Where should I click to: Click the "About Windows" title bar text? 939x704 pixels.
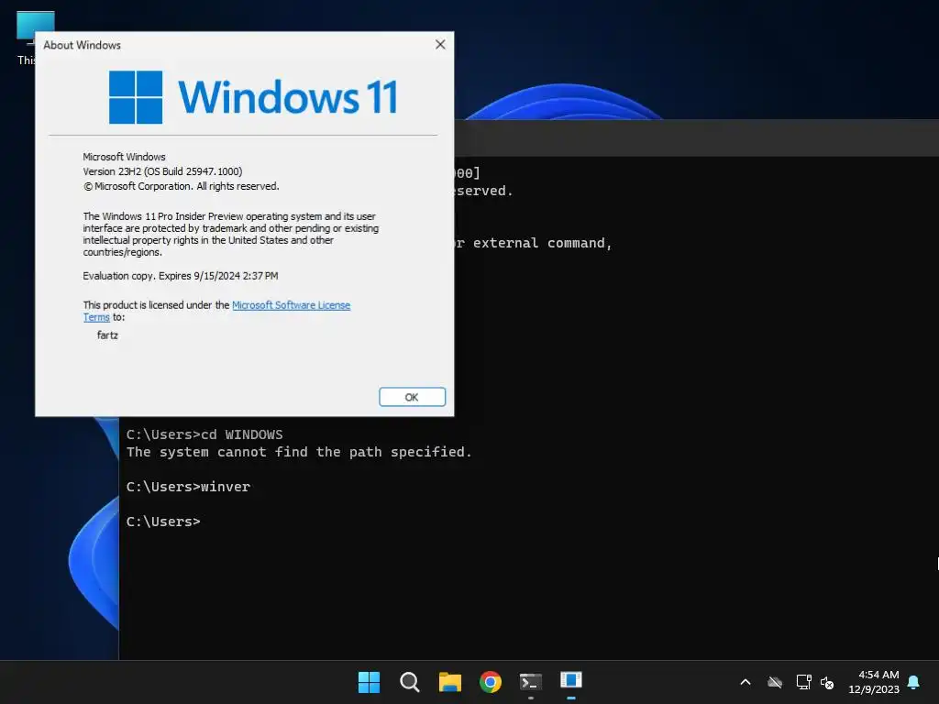(x=82, y=45)
